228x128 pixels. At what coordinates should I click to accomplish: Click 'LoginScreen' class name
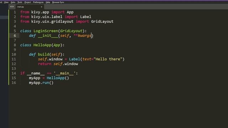click(46, 31)
